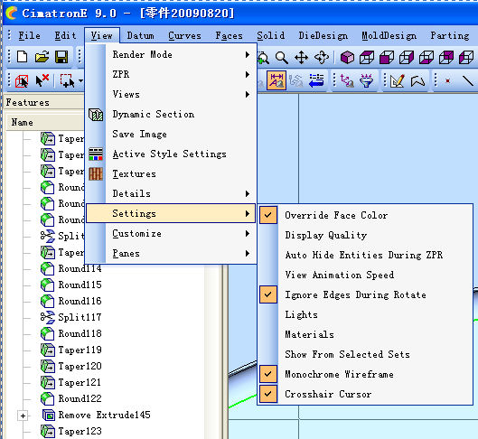Select Round115 in feature tree

click(x=80, y=285)
